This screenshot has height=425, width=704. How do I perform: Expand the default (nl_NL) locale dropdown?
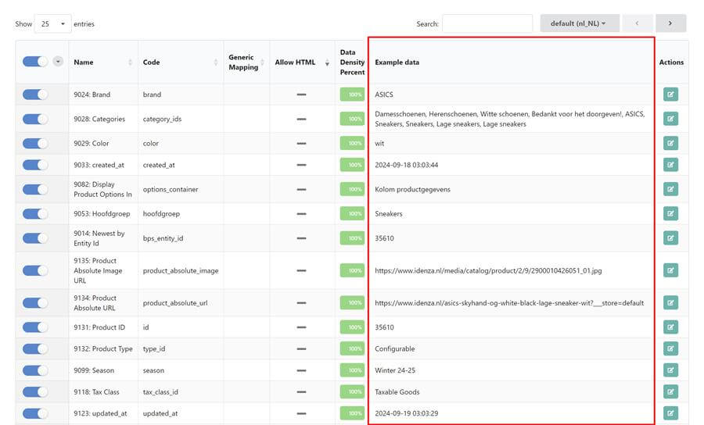(579, 23)
